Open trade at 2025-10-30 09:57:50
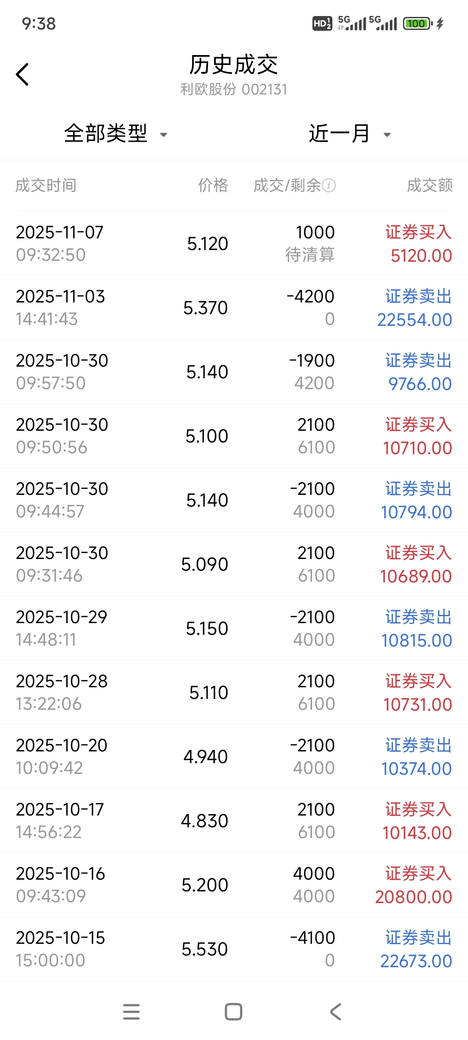The image size is (468, 1040). (x=234, y=372)
